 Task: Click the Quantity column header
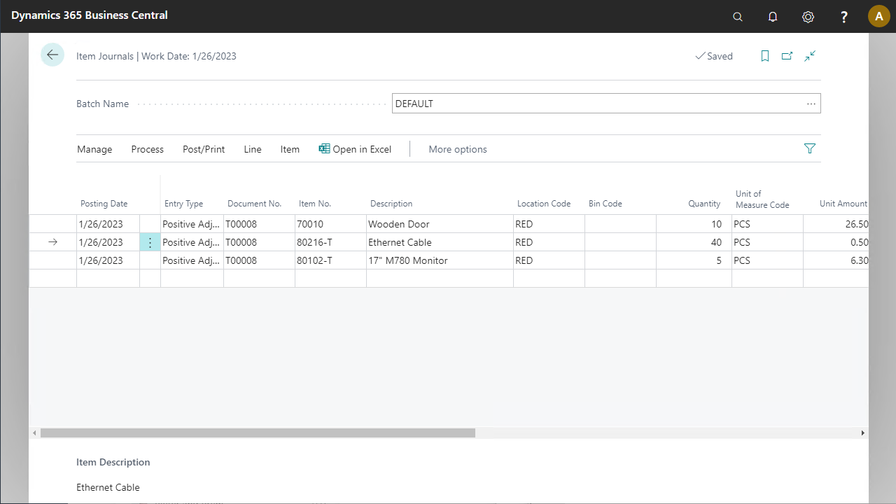pos(704,204)
